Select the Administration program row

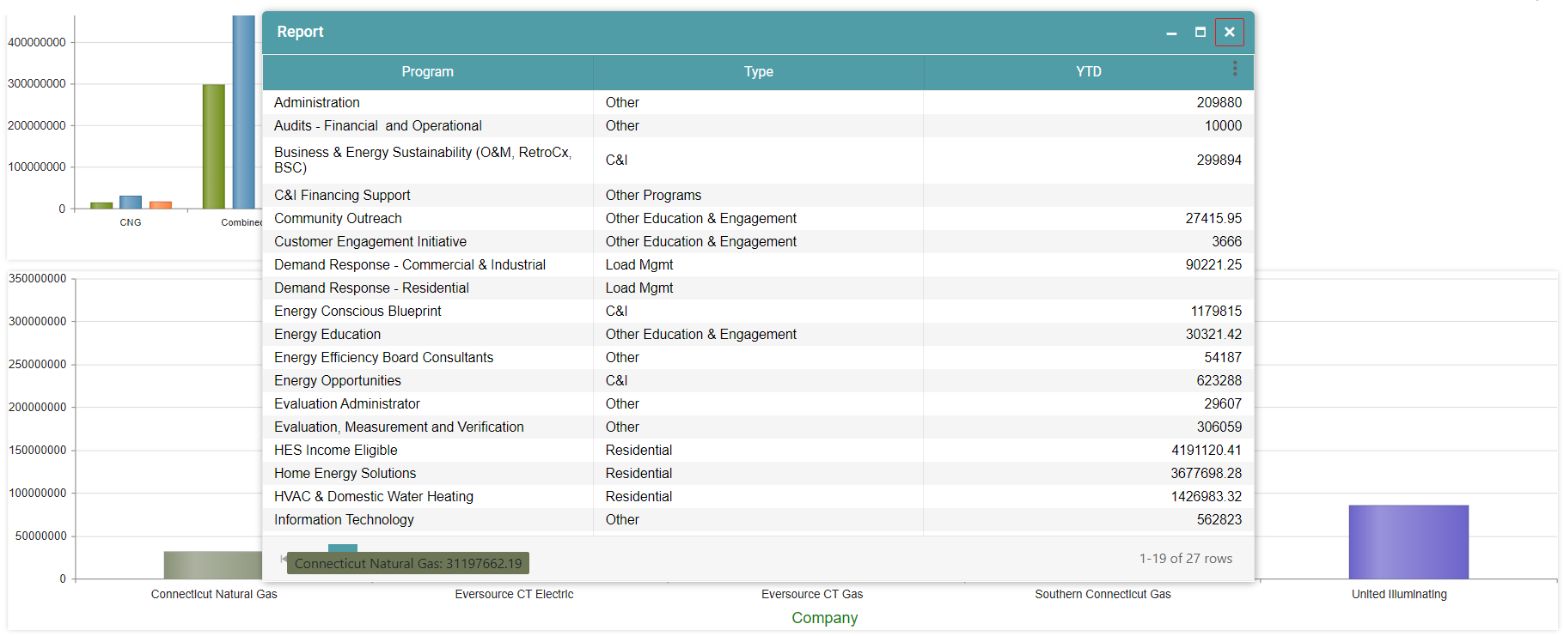coord(317,103)
